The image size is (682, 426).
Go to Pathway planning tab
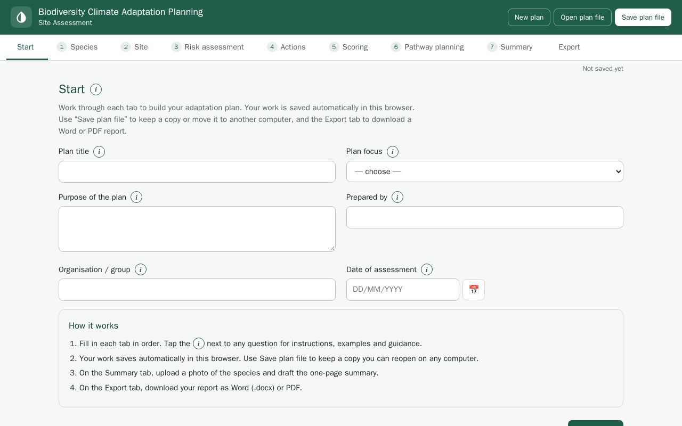coord(427,47)
